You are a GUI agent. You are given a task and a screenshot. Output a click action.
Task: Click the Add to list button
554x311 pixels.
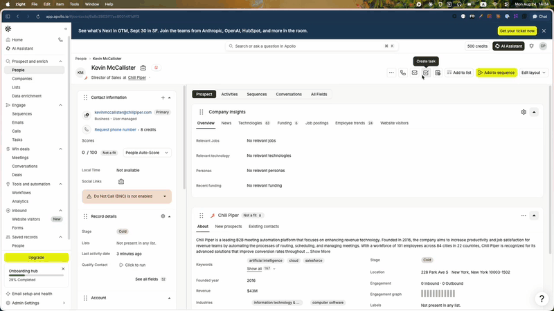point(459,73)
